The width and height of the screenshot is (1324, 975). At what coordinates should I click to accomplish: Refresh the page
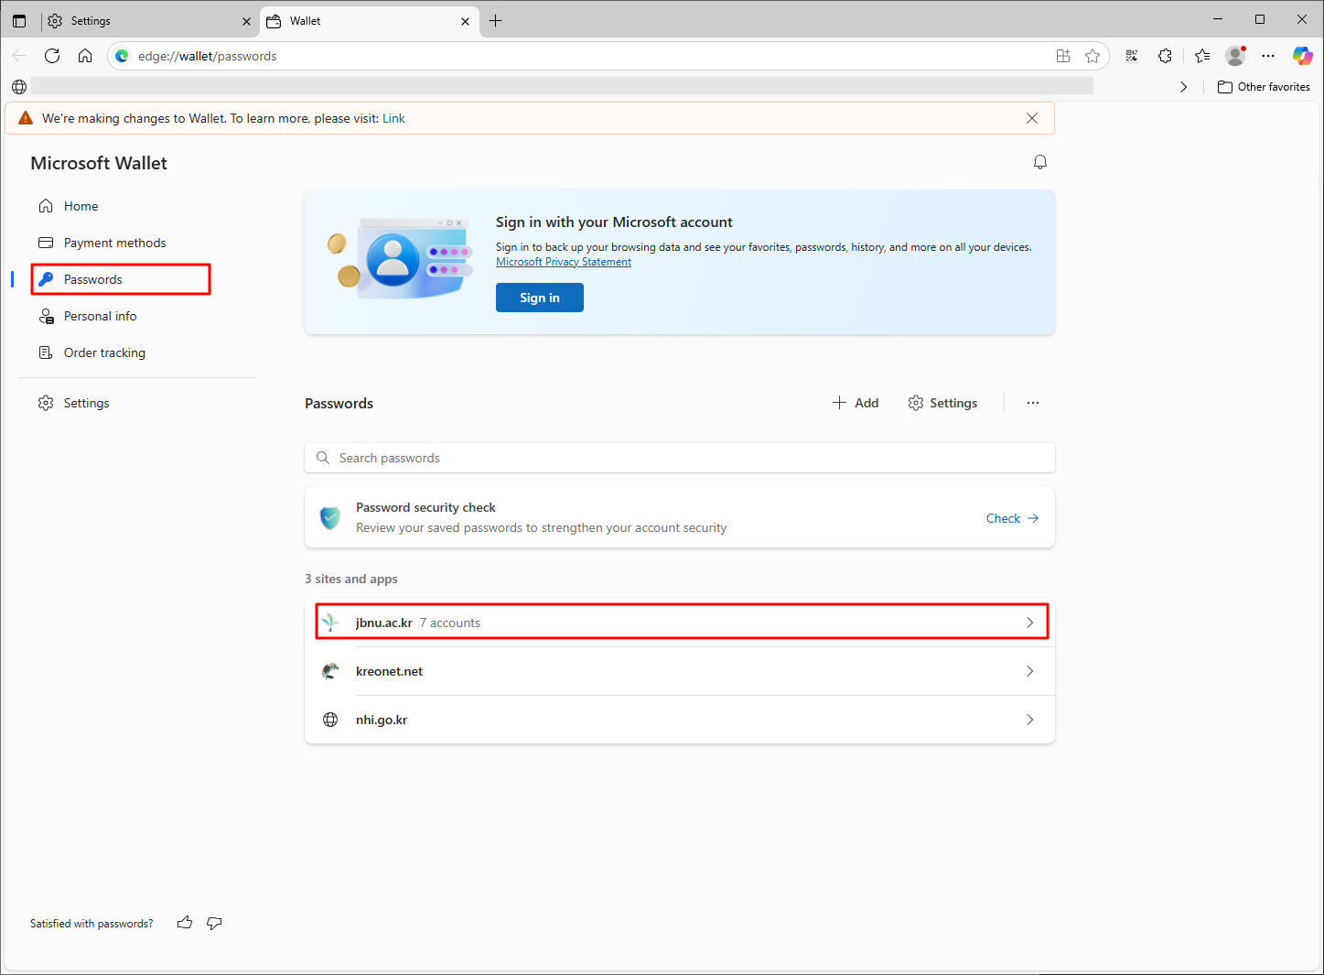pyautogui.click(x=52, y=56)
